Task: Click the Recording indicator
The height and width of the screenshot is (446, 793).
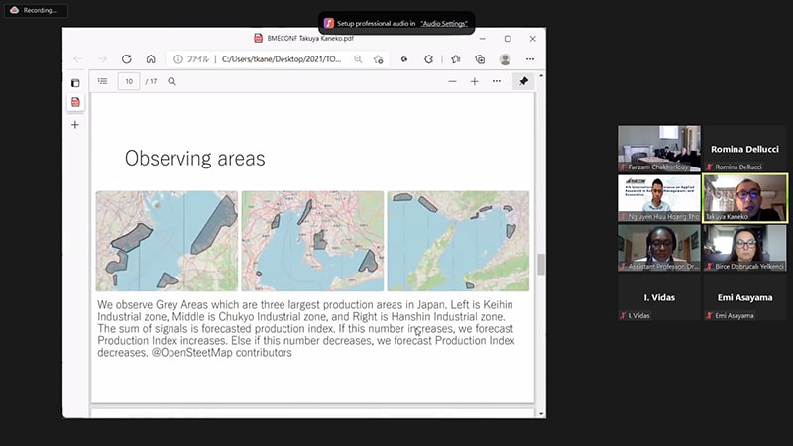Action: 35,10
